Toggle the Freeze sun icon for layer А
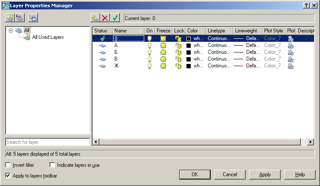 point(163,46)
